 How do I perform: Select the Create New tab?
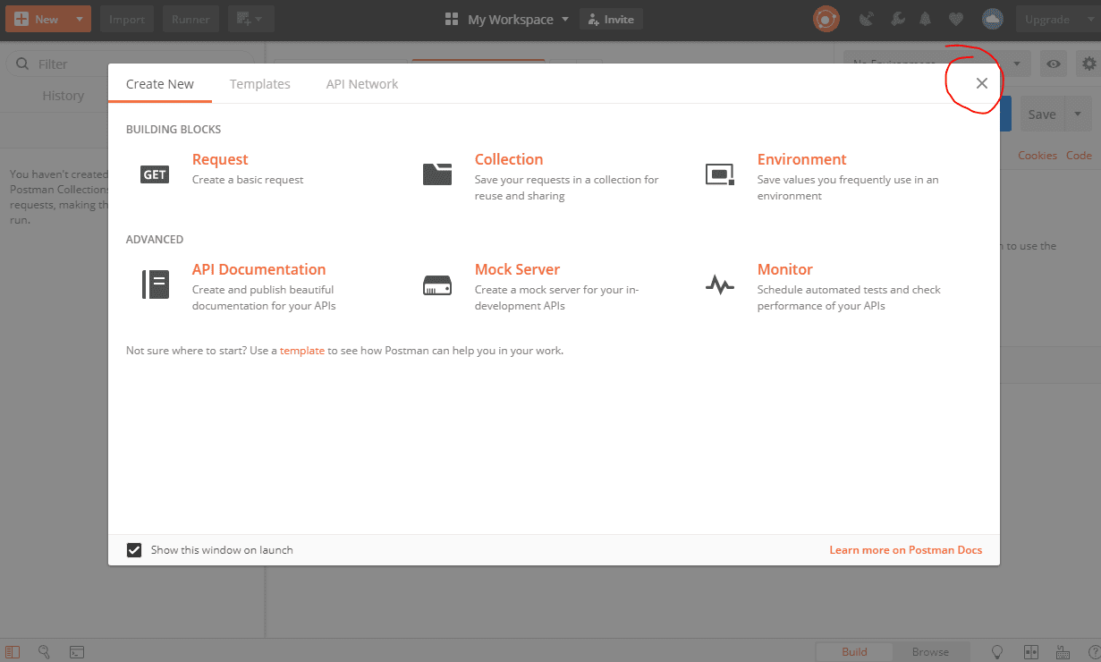(x=160, y=84)
